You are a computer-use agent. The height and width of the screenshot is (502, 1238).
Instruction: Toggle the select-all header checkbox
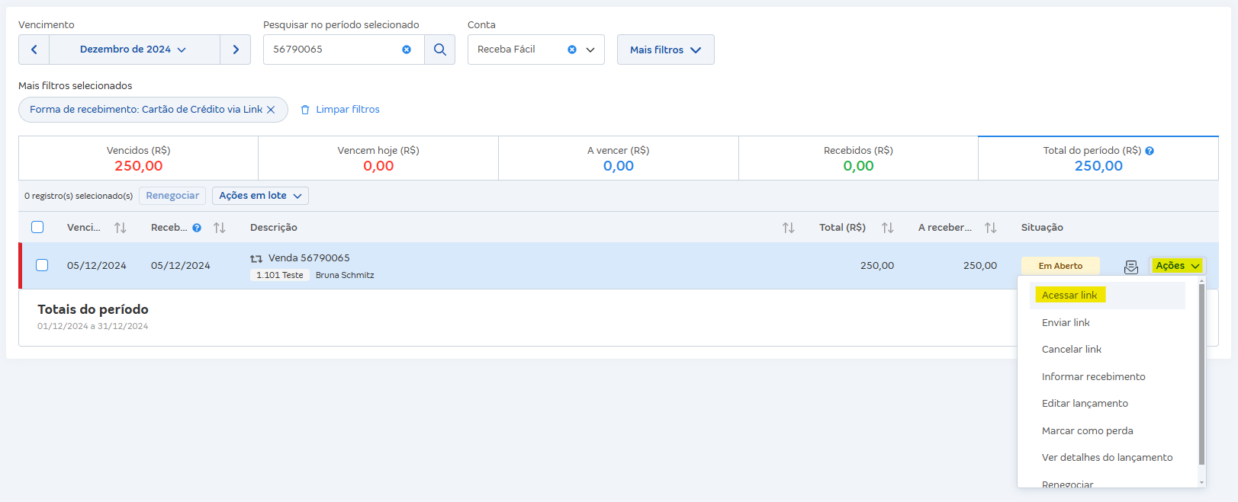coord(37,227)
